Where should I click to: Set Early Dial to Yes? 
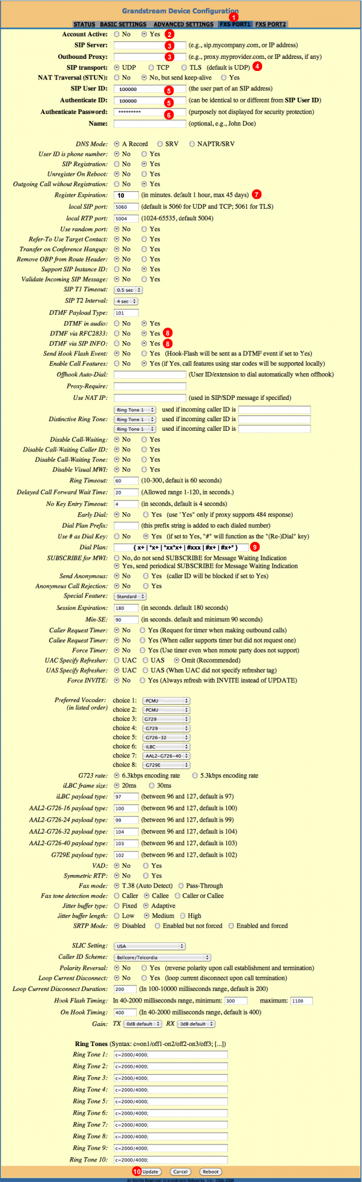pyautogui.click(x=145, y=514)
